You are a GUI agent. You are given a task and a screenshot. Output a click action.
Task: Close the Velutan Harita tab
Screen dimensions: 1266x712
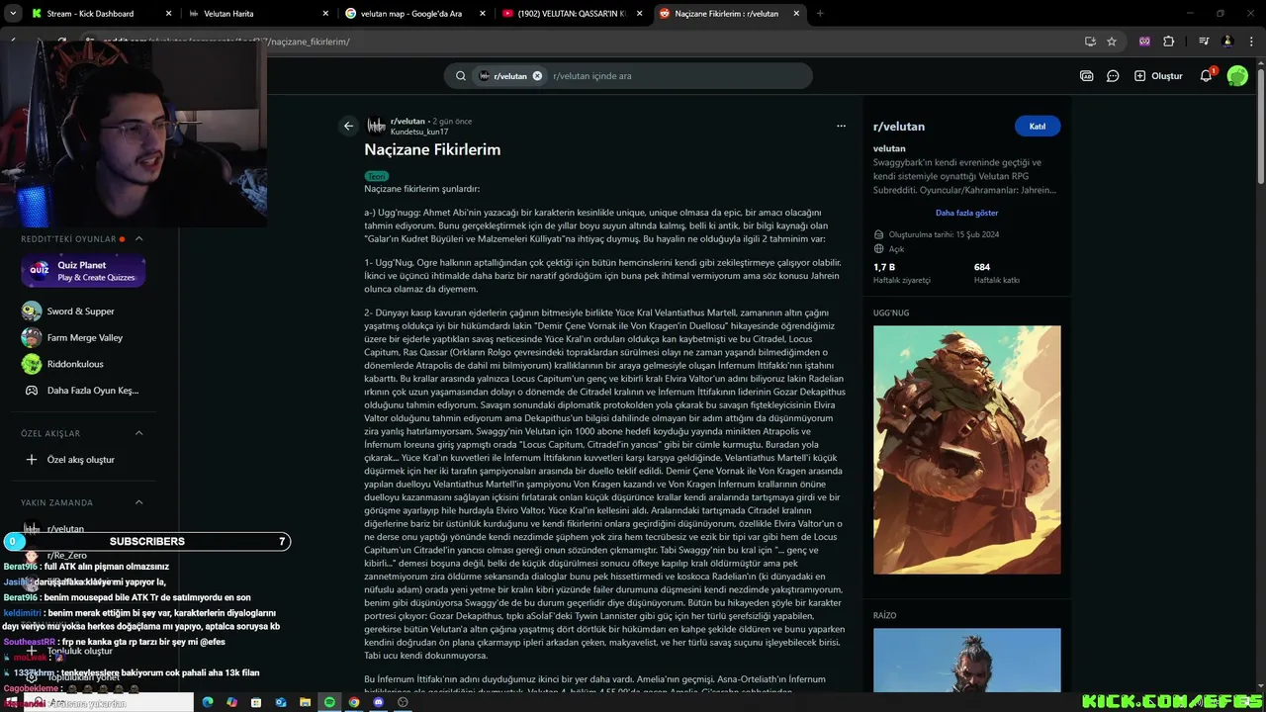point(325,14)
